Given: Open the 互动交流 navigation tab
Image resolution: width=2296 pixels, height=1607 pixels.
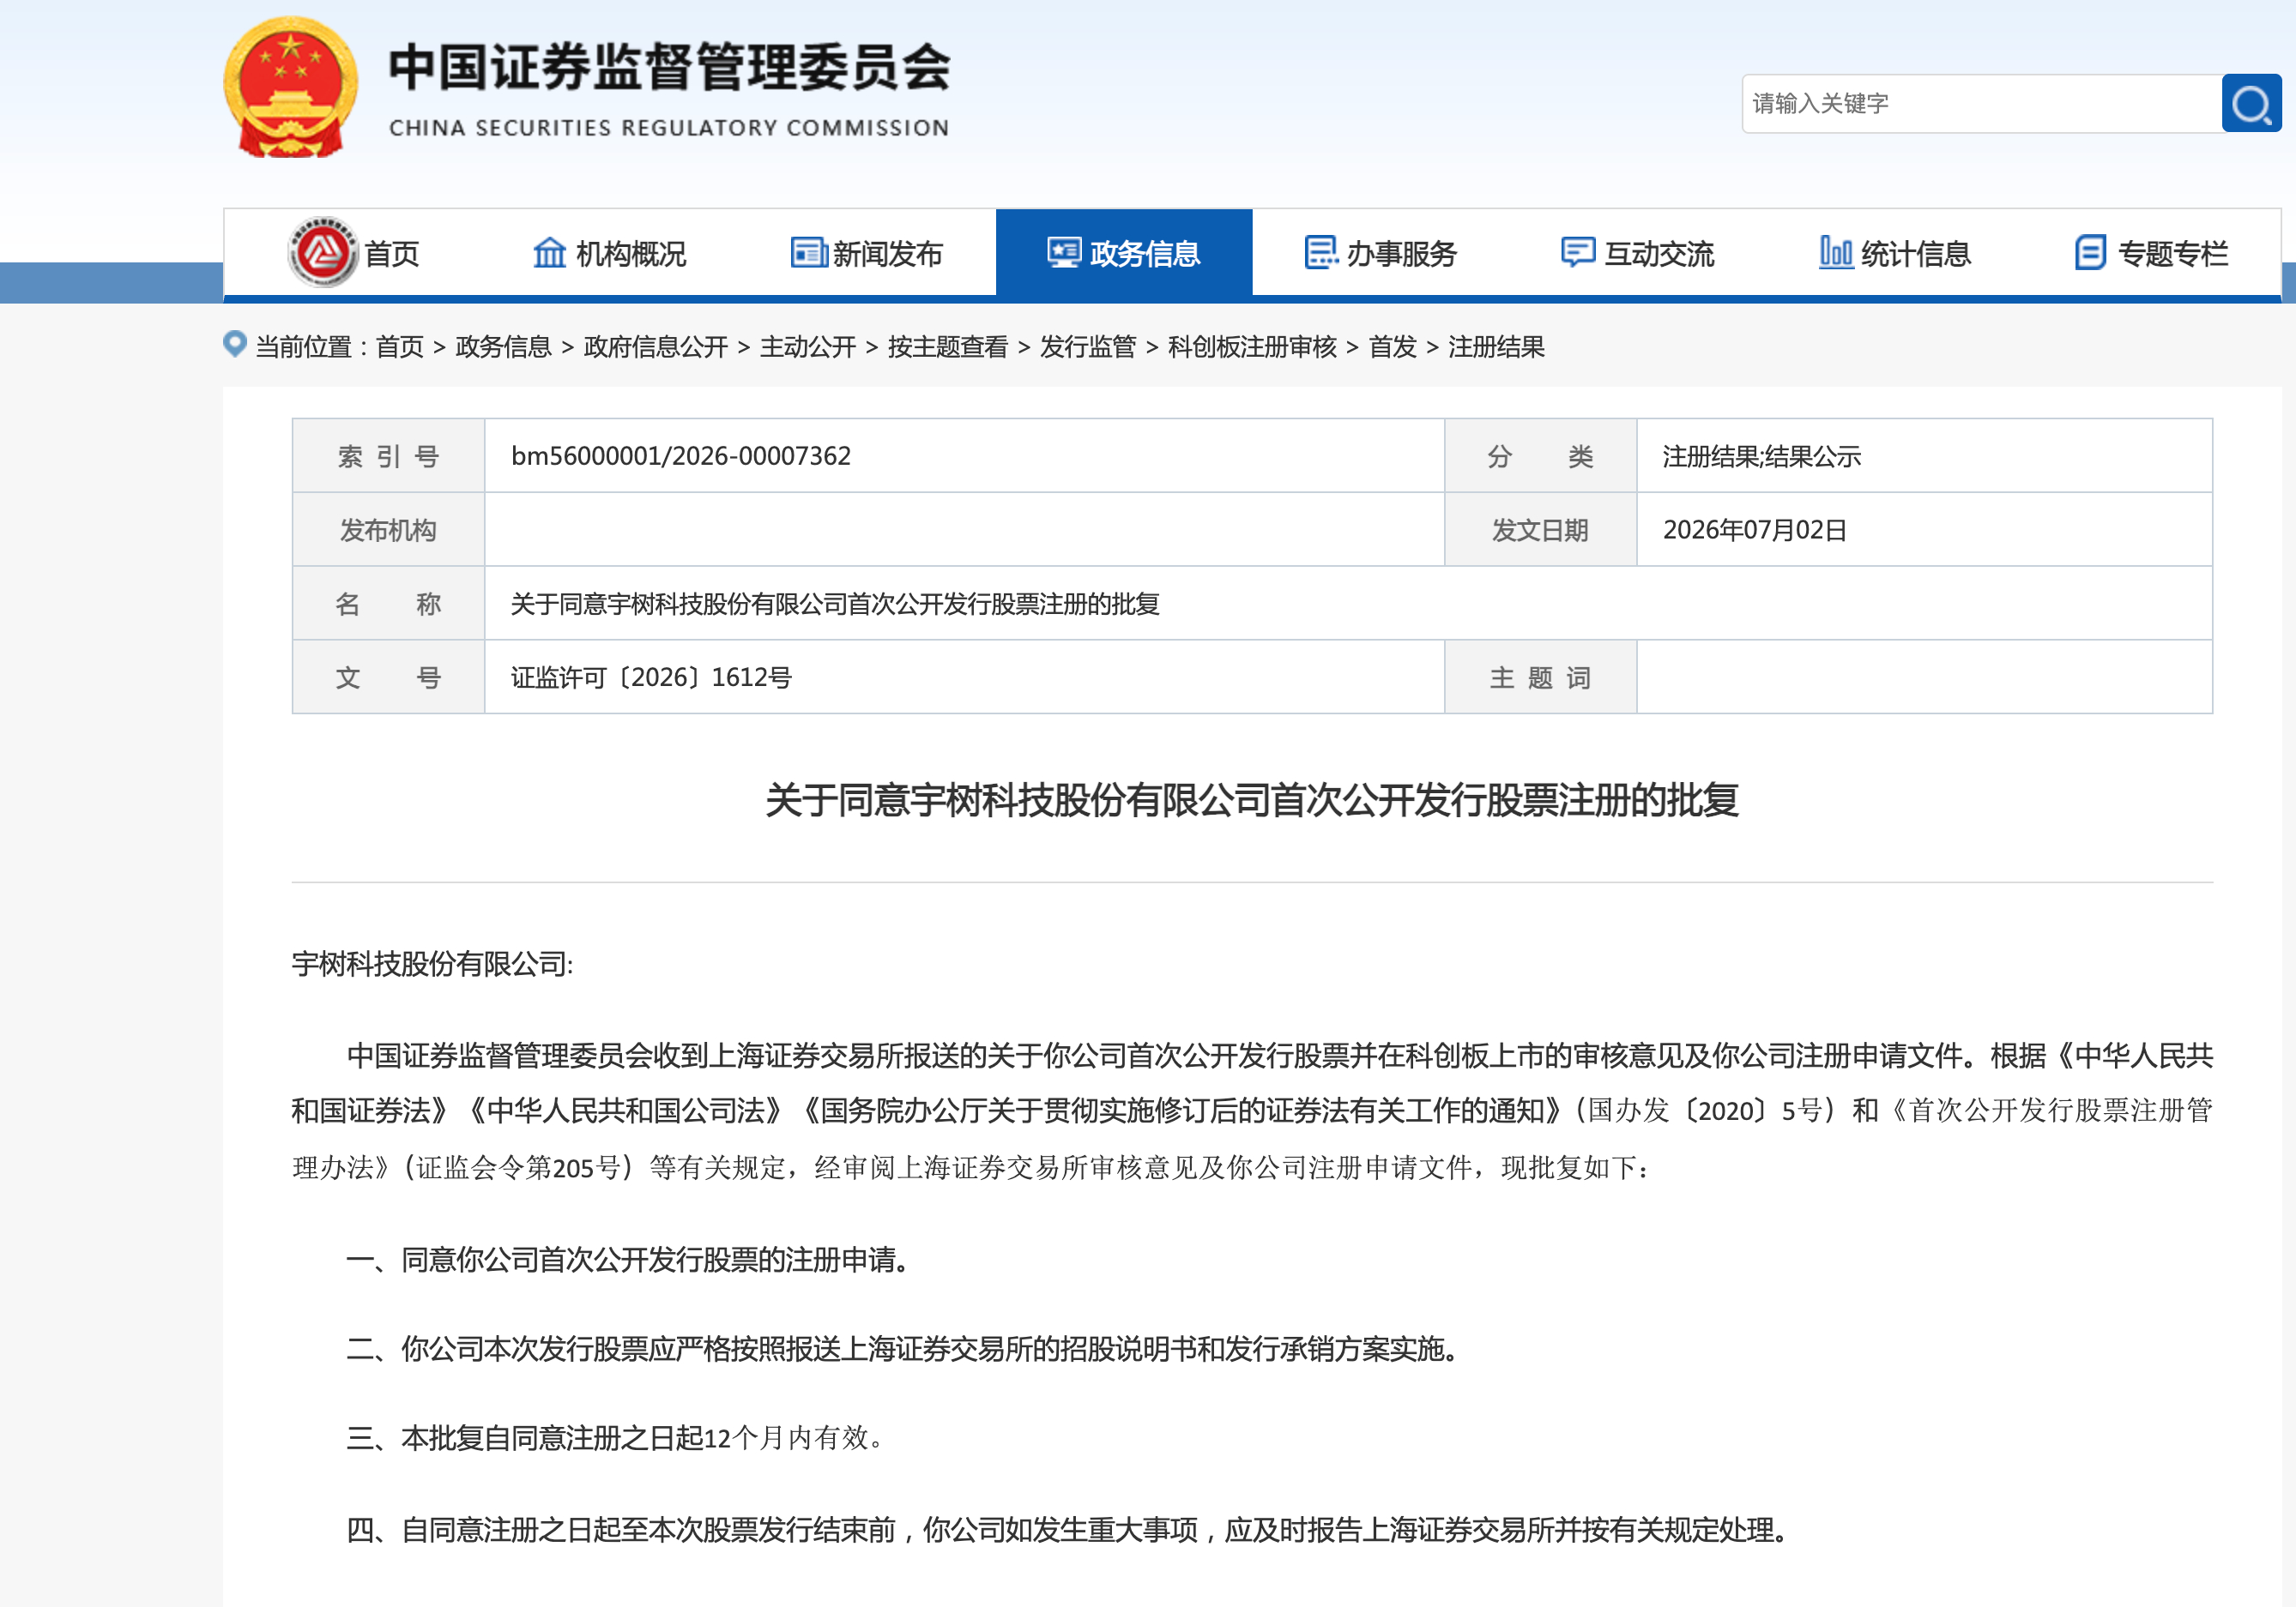Looking at the screenshot, I should [1638, 253].
